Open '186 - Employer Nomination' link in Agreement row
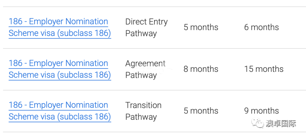The height and width of the screenshot is (137, 306). pos(58,63)
